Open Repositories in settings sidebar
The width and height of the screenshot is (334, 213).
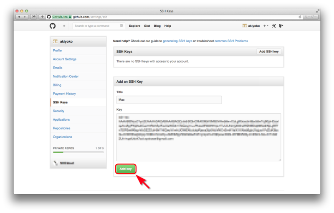click(61, 128)
